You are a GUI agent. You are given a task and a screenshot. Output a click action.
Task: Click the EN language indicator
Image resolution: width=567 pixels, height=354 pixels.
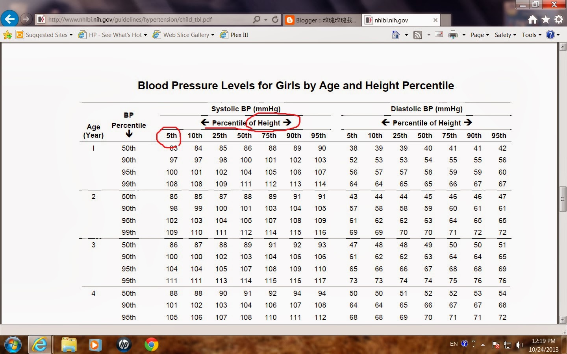[454, 344]
